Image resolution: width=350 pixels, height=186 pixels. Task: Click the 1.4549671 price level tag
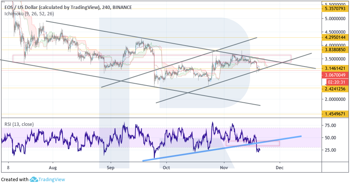coord(335,114)
